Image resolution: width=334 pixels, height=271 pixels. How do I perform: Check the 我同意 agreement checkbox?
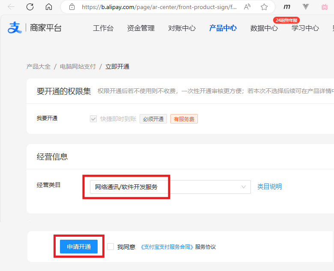pyautogui.click(x=110, y=247)
